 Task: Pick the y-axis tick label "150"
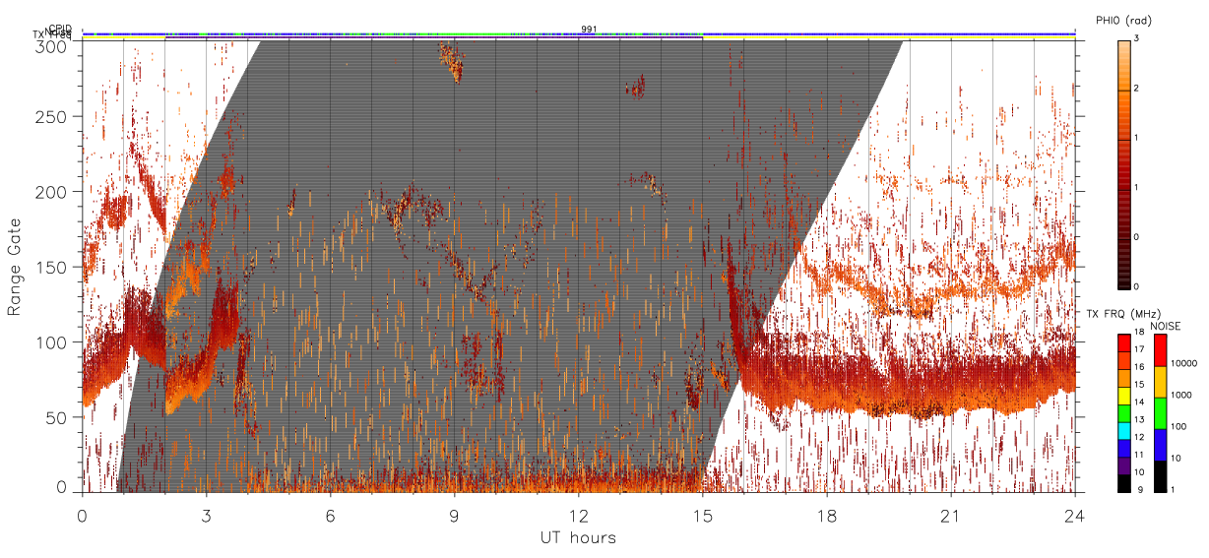[53, 267]
